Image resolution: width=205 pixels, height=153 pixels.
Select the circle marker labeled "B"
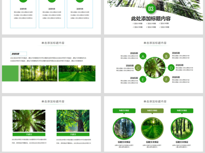click(x=166, y=56)
